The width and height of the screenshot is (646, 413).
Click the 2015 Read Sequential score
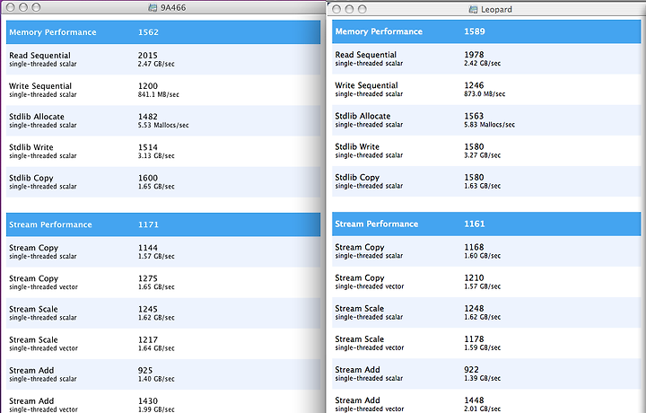[148, 56]
